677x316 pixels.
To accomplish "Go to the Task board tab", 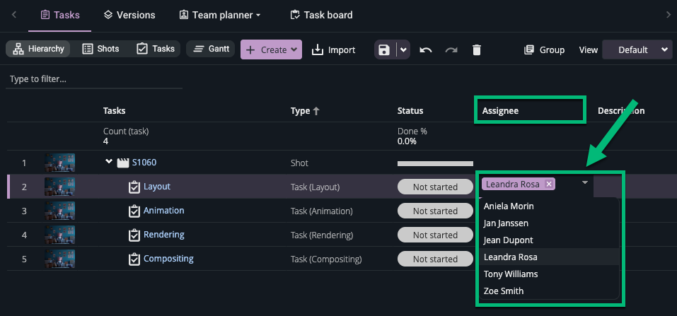I will coord(321,15).
